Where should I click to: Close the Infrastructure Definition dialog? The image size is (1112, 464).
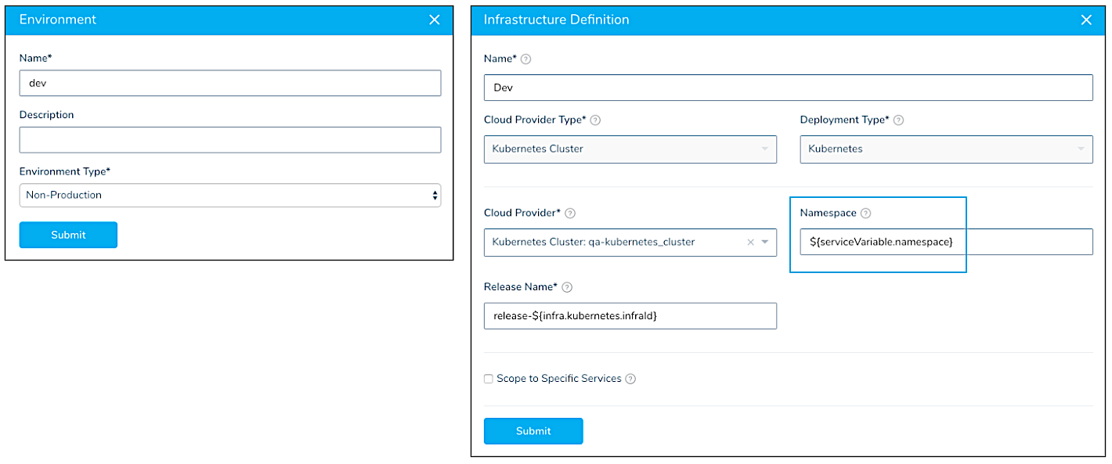pos(1086,20)
